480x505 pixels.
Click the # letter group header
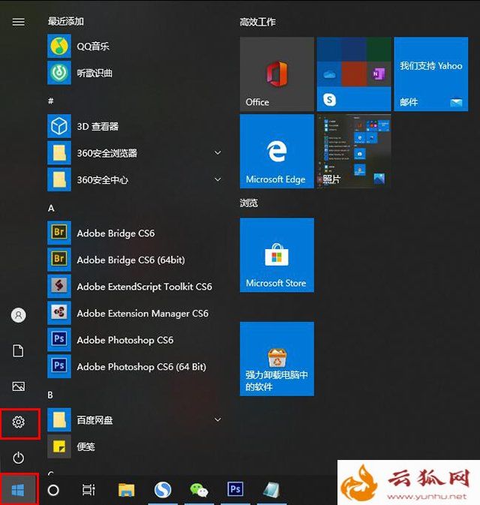coord(50,101)
